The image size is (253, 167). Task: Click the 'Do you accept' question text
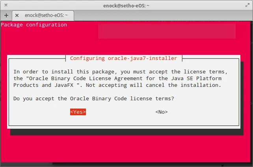(94, 98)
